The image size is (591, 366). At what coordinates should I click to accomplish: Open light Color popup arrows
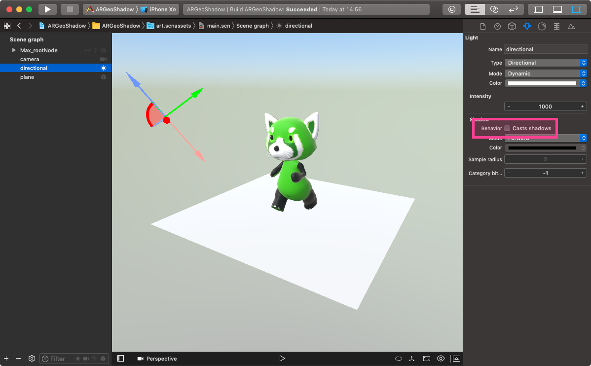tap(584, 83)
